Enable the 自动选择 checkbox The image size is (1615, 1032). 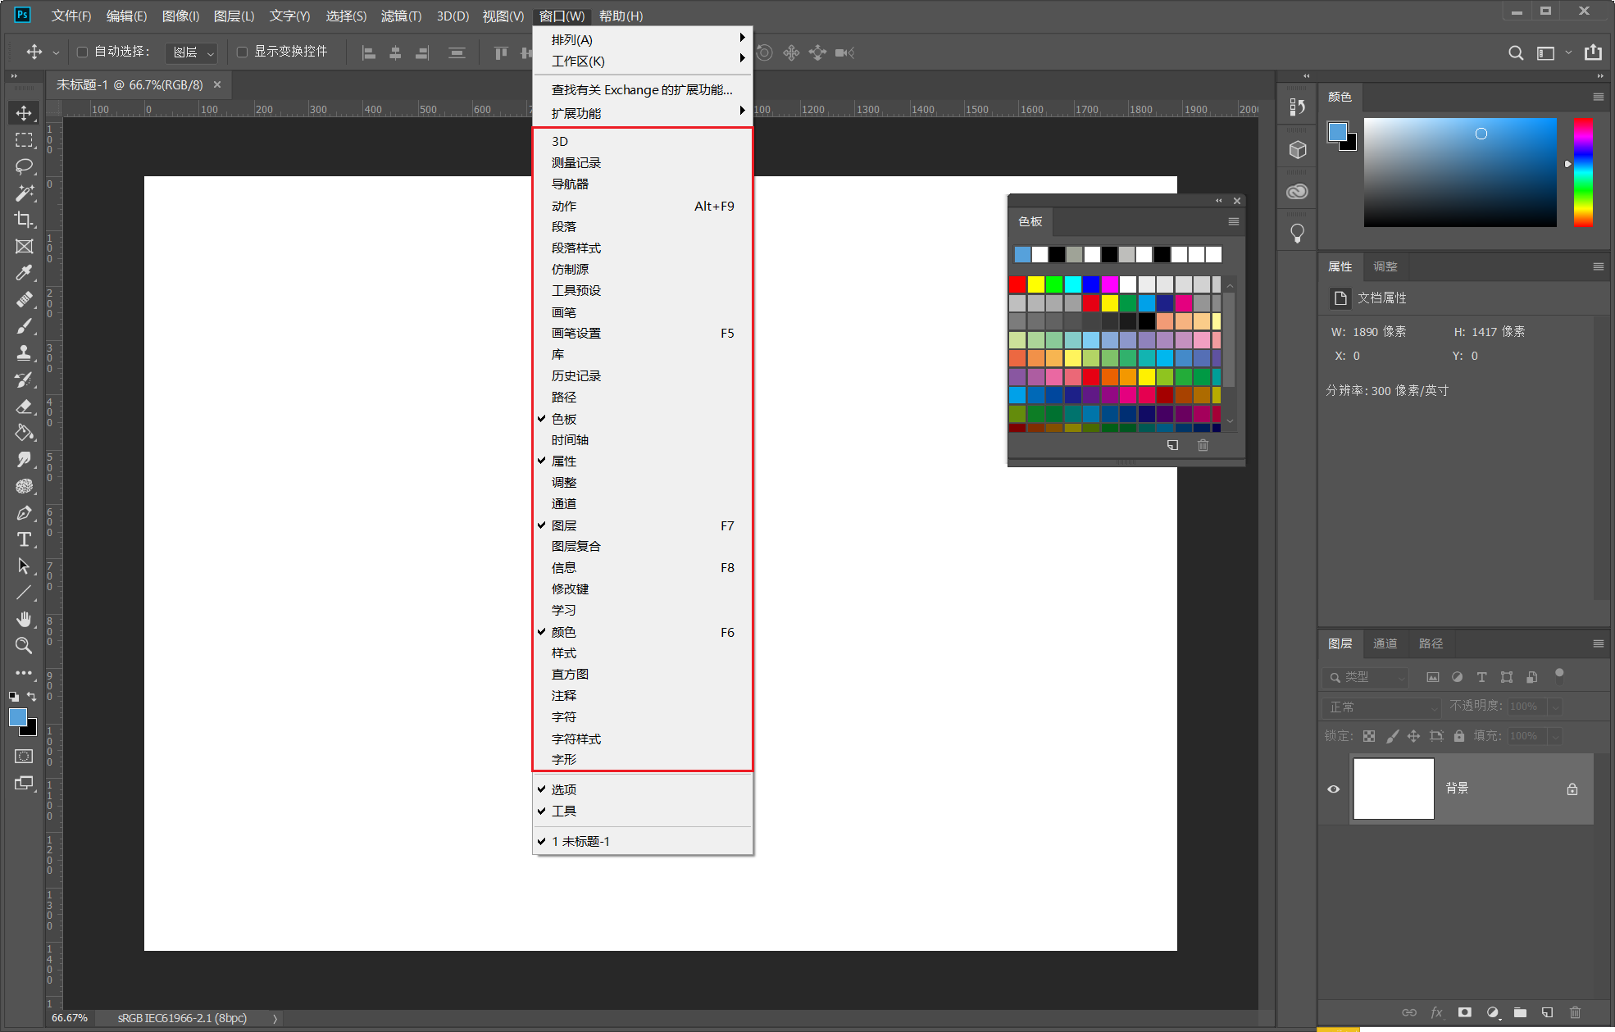pyautogui.click(x=82, y=52)
